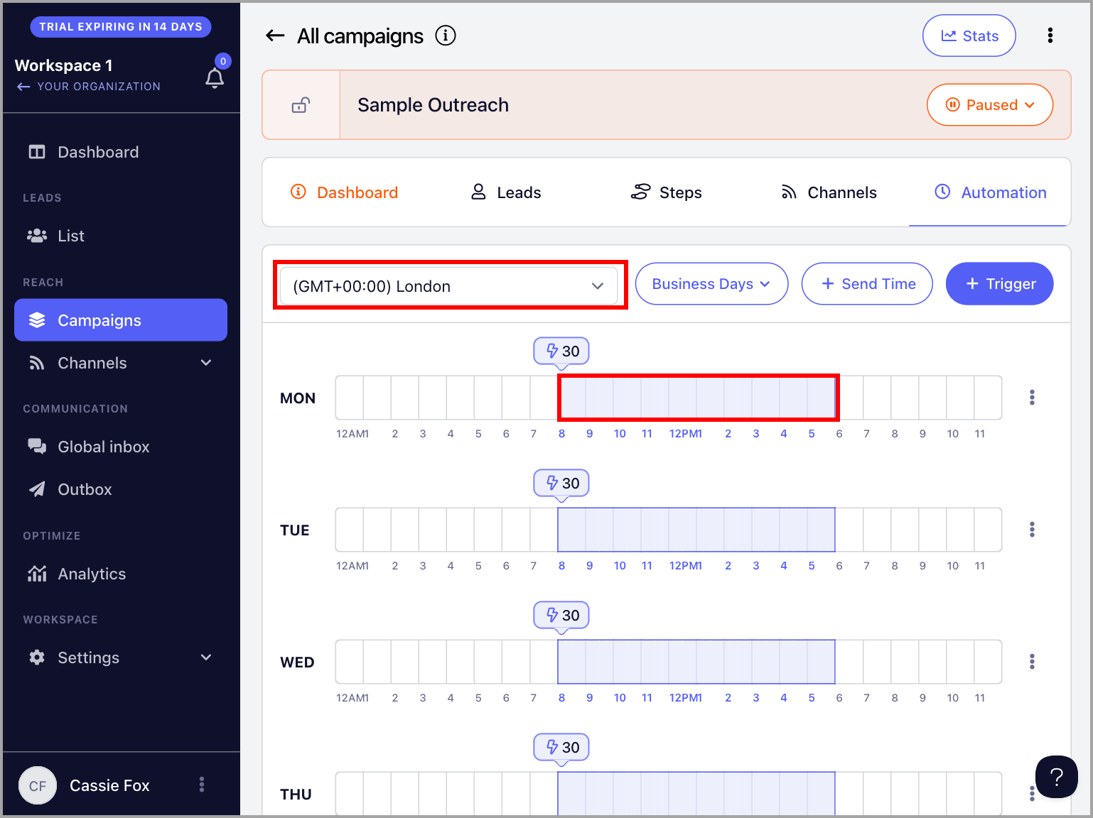This screenshot has height=818, width=1093.
Task: Open Campaigns in the sidebar
Action: (121, 320)
